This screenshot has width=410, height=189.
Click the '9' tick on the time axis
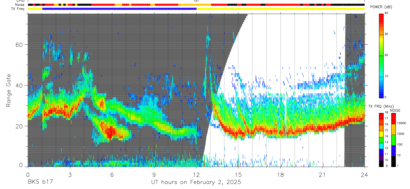coord(154,175)
